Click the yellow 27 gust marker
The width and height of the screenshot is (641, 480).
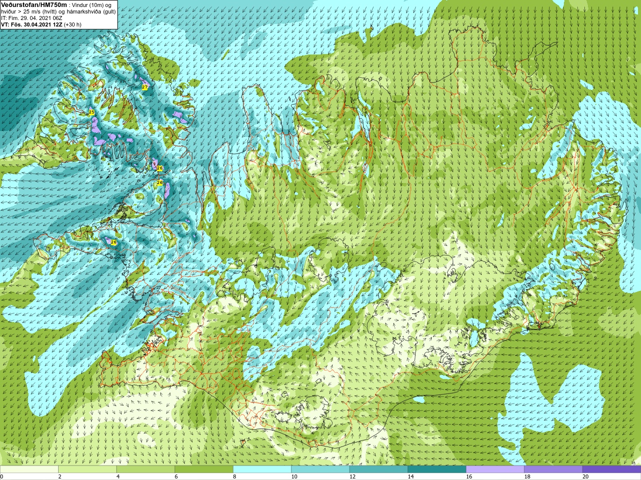[x=145, y=87]
